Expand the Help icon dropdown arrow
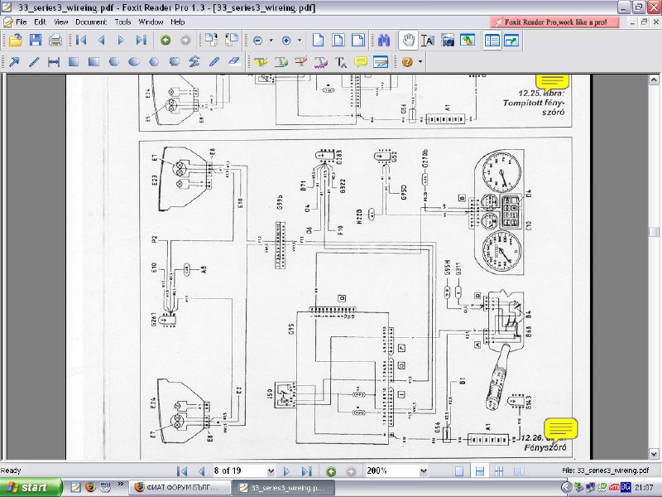662x497 pixels. 420,61
